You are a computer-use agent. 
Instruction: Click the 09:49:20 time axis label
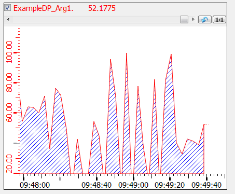(170, 185)
